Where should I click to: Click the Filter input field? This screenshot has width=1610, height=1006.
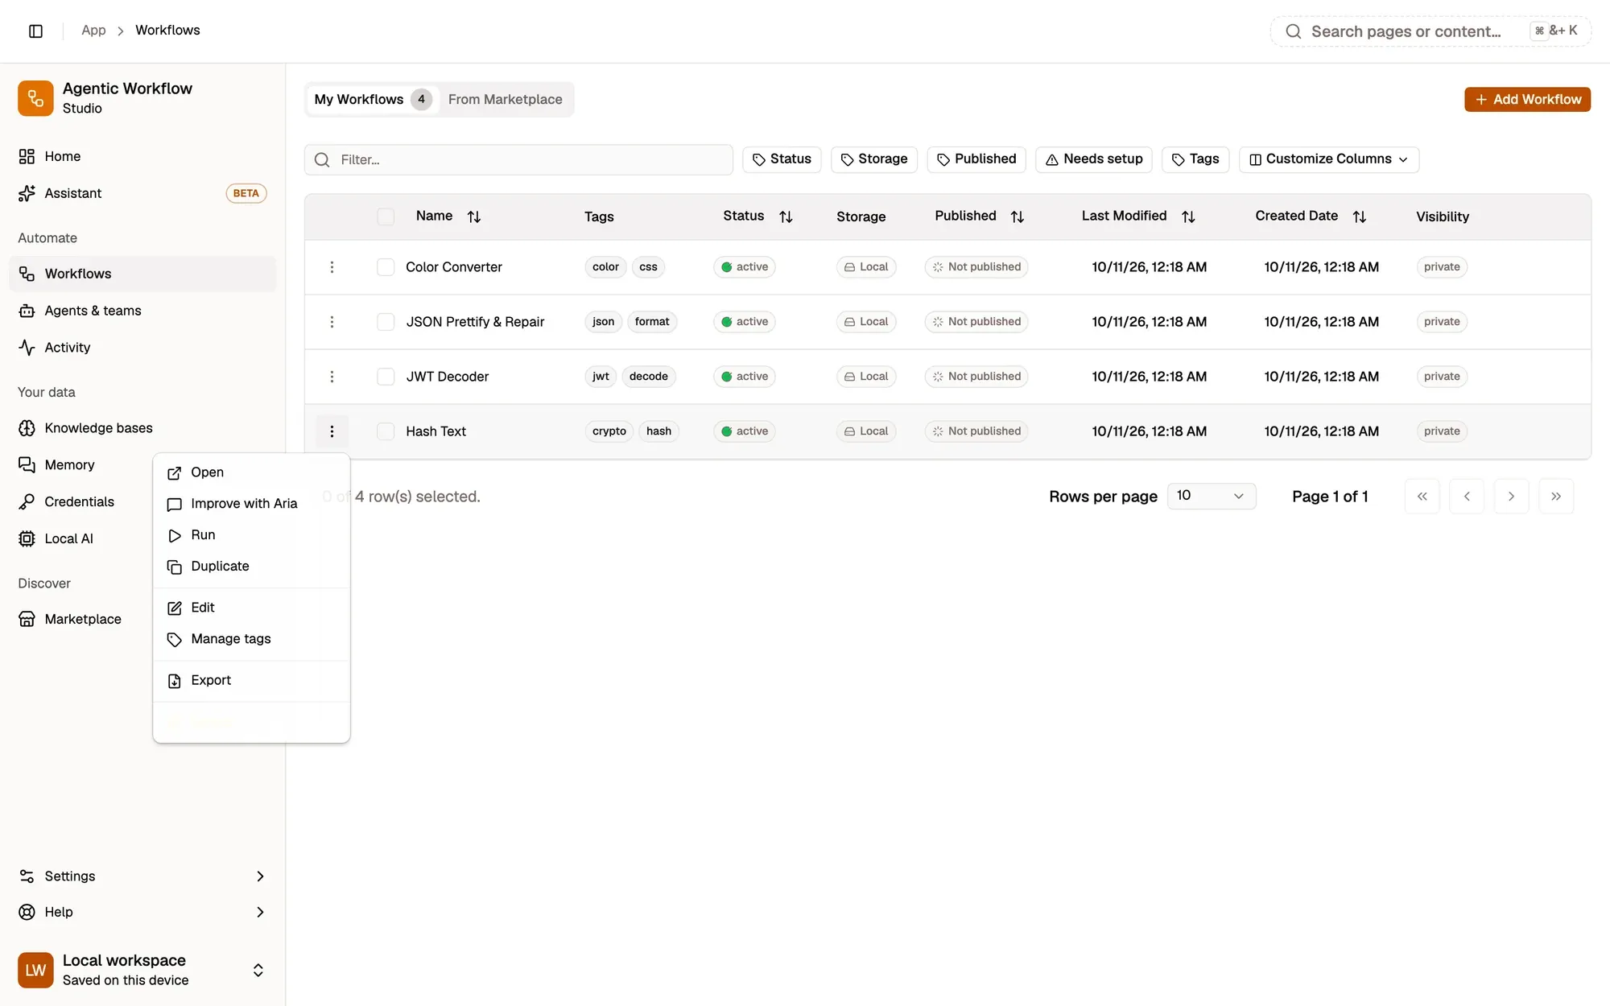click(518, 160)
